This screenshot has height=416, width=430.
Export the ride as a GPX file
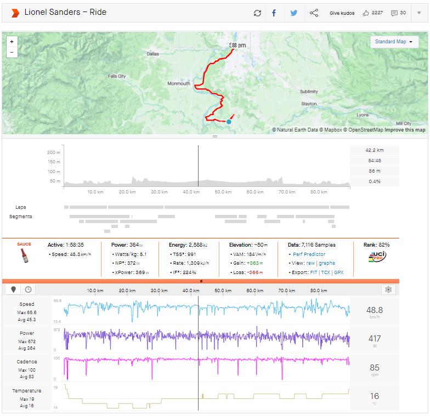[x=339, y=272]
